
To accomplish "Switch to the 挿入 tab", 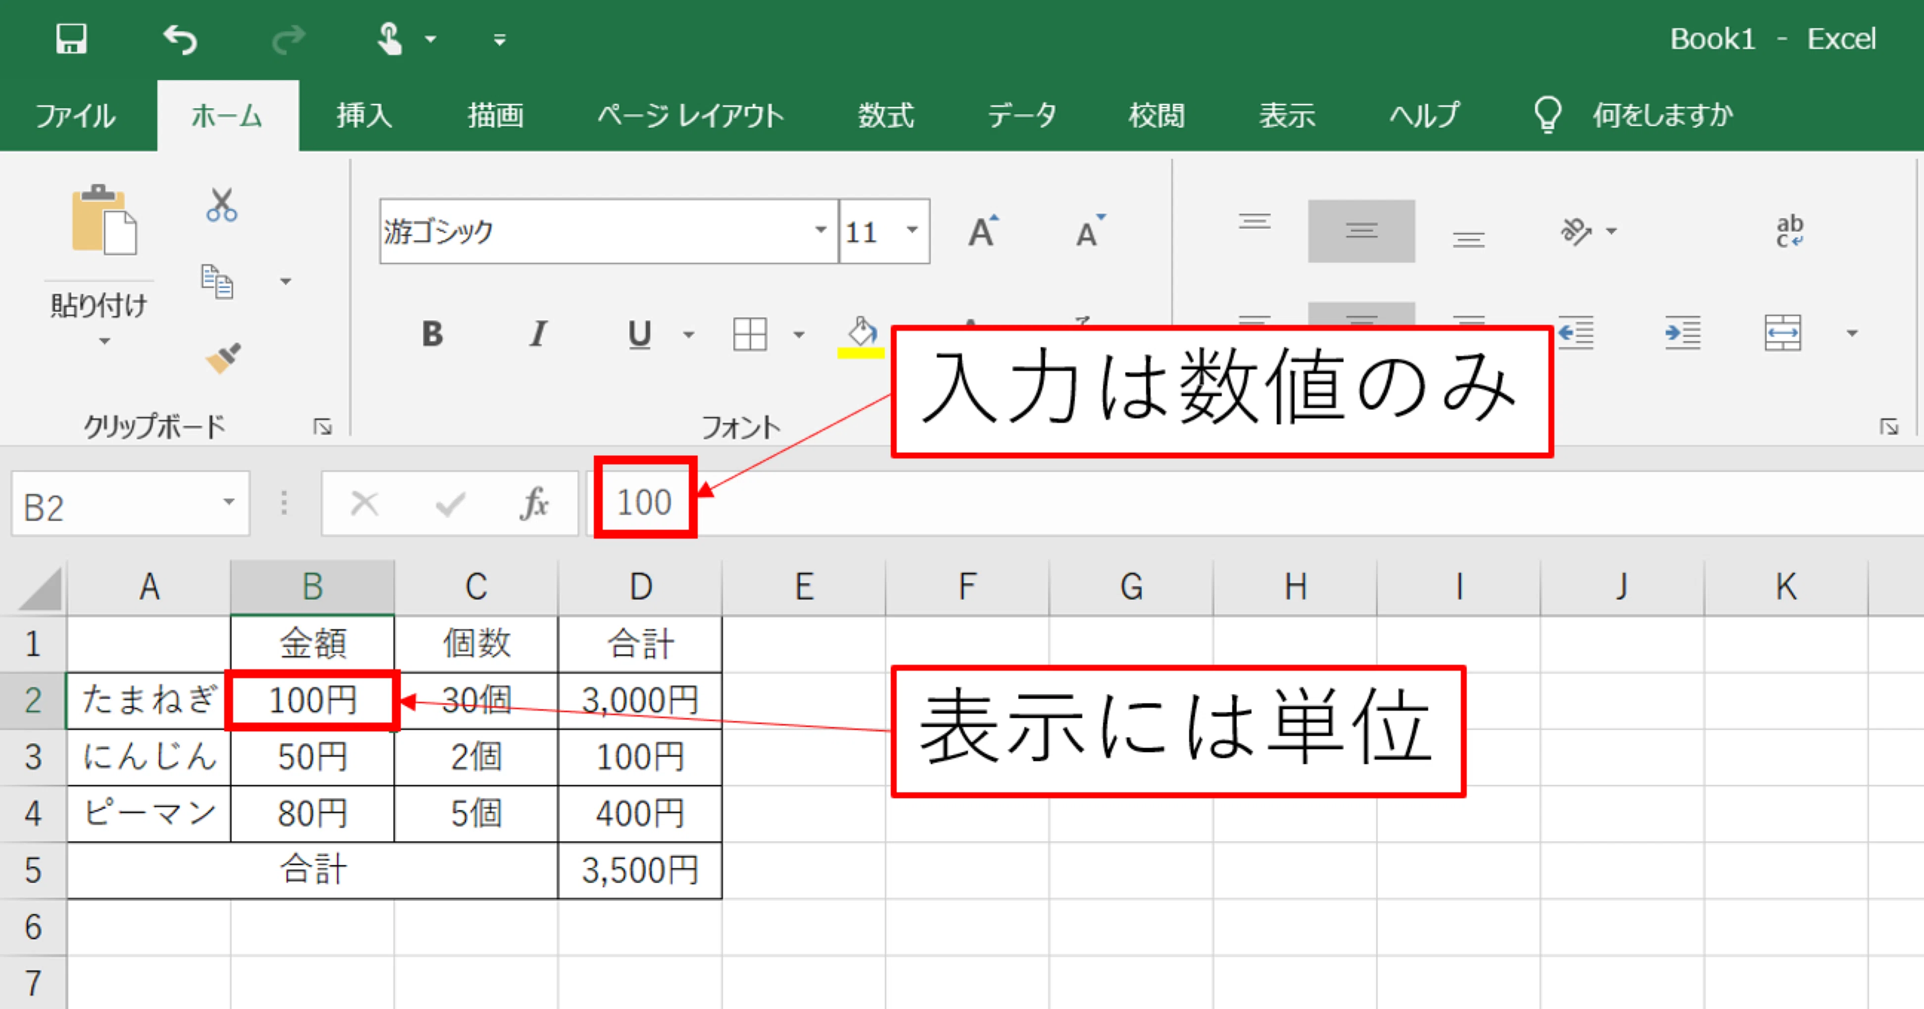I will (365, 116).
